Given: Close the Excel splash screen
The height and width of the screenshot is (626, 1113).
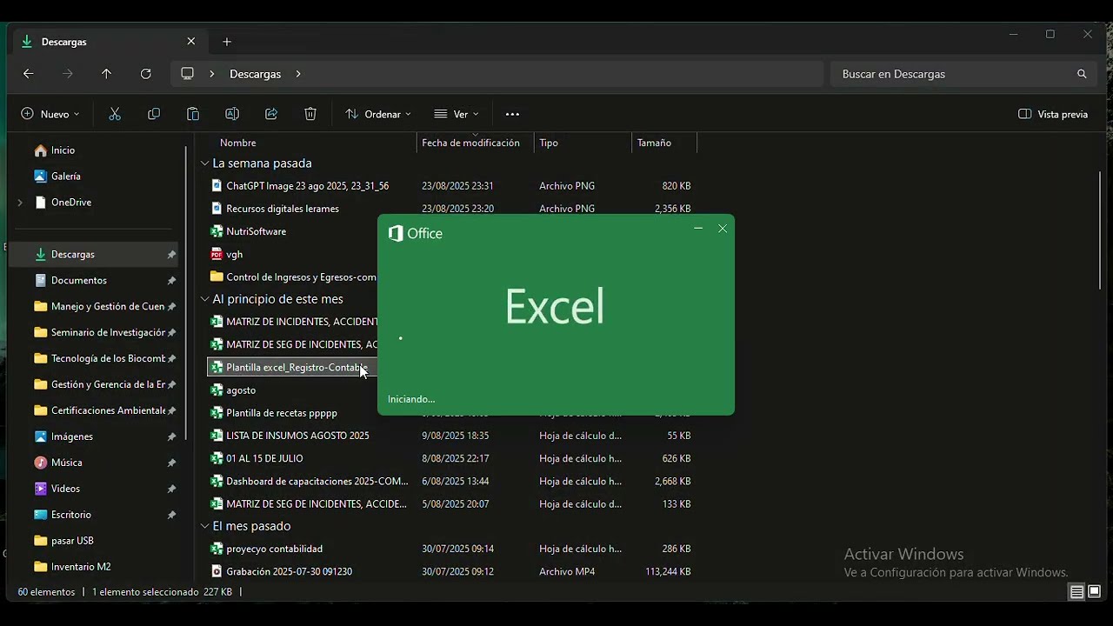Looking at the screenshot, I should pyautogui.click(x=723, y=228).
